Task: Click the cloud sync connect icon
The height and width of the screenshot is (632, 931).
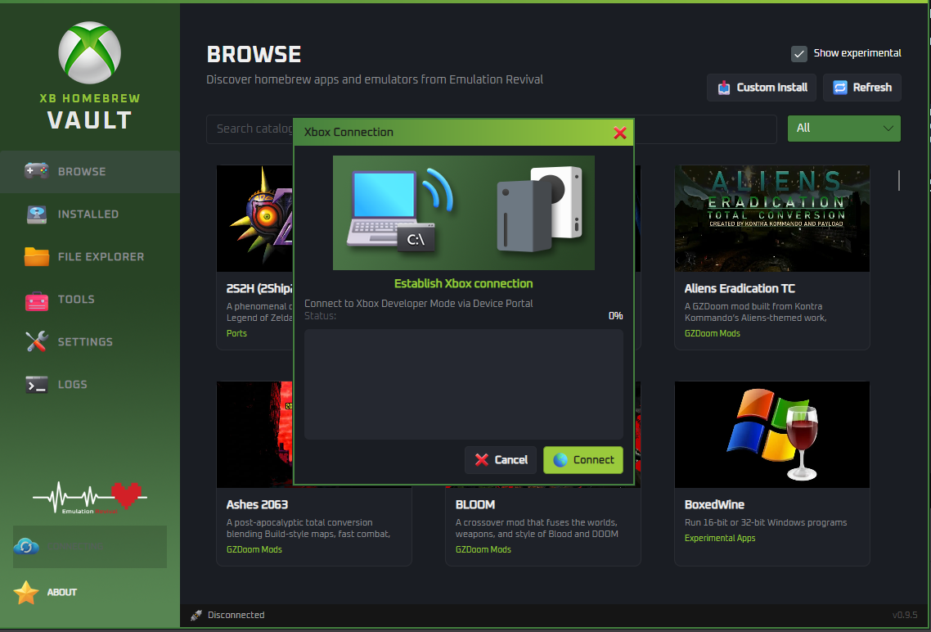Action: point(27,547)
